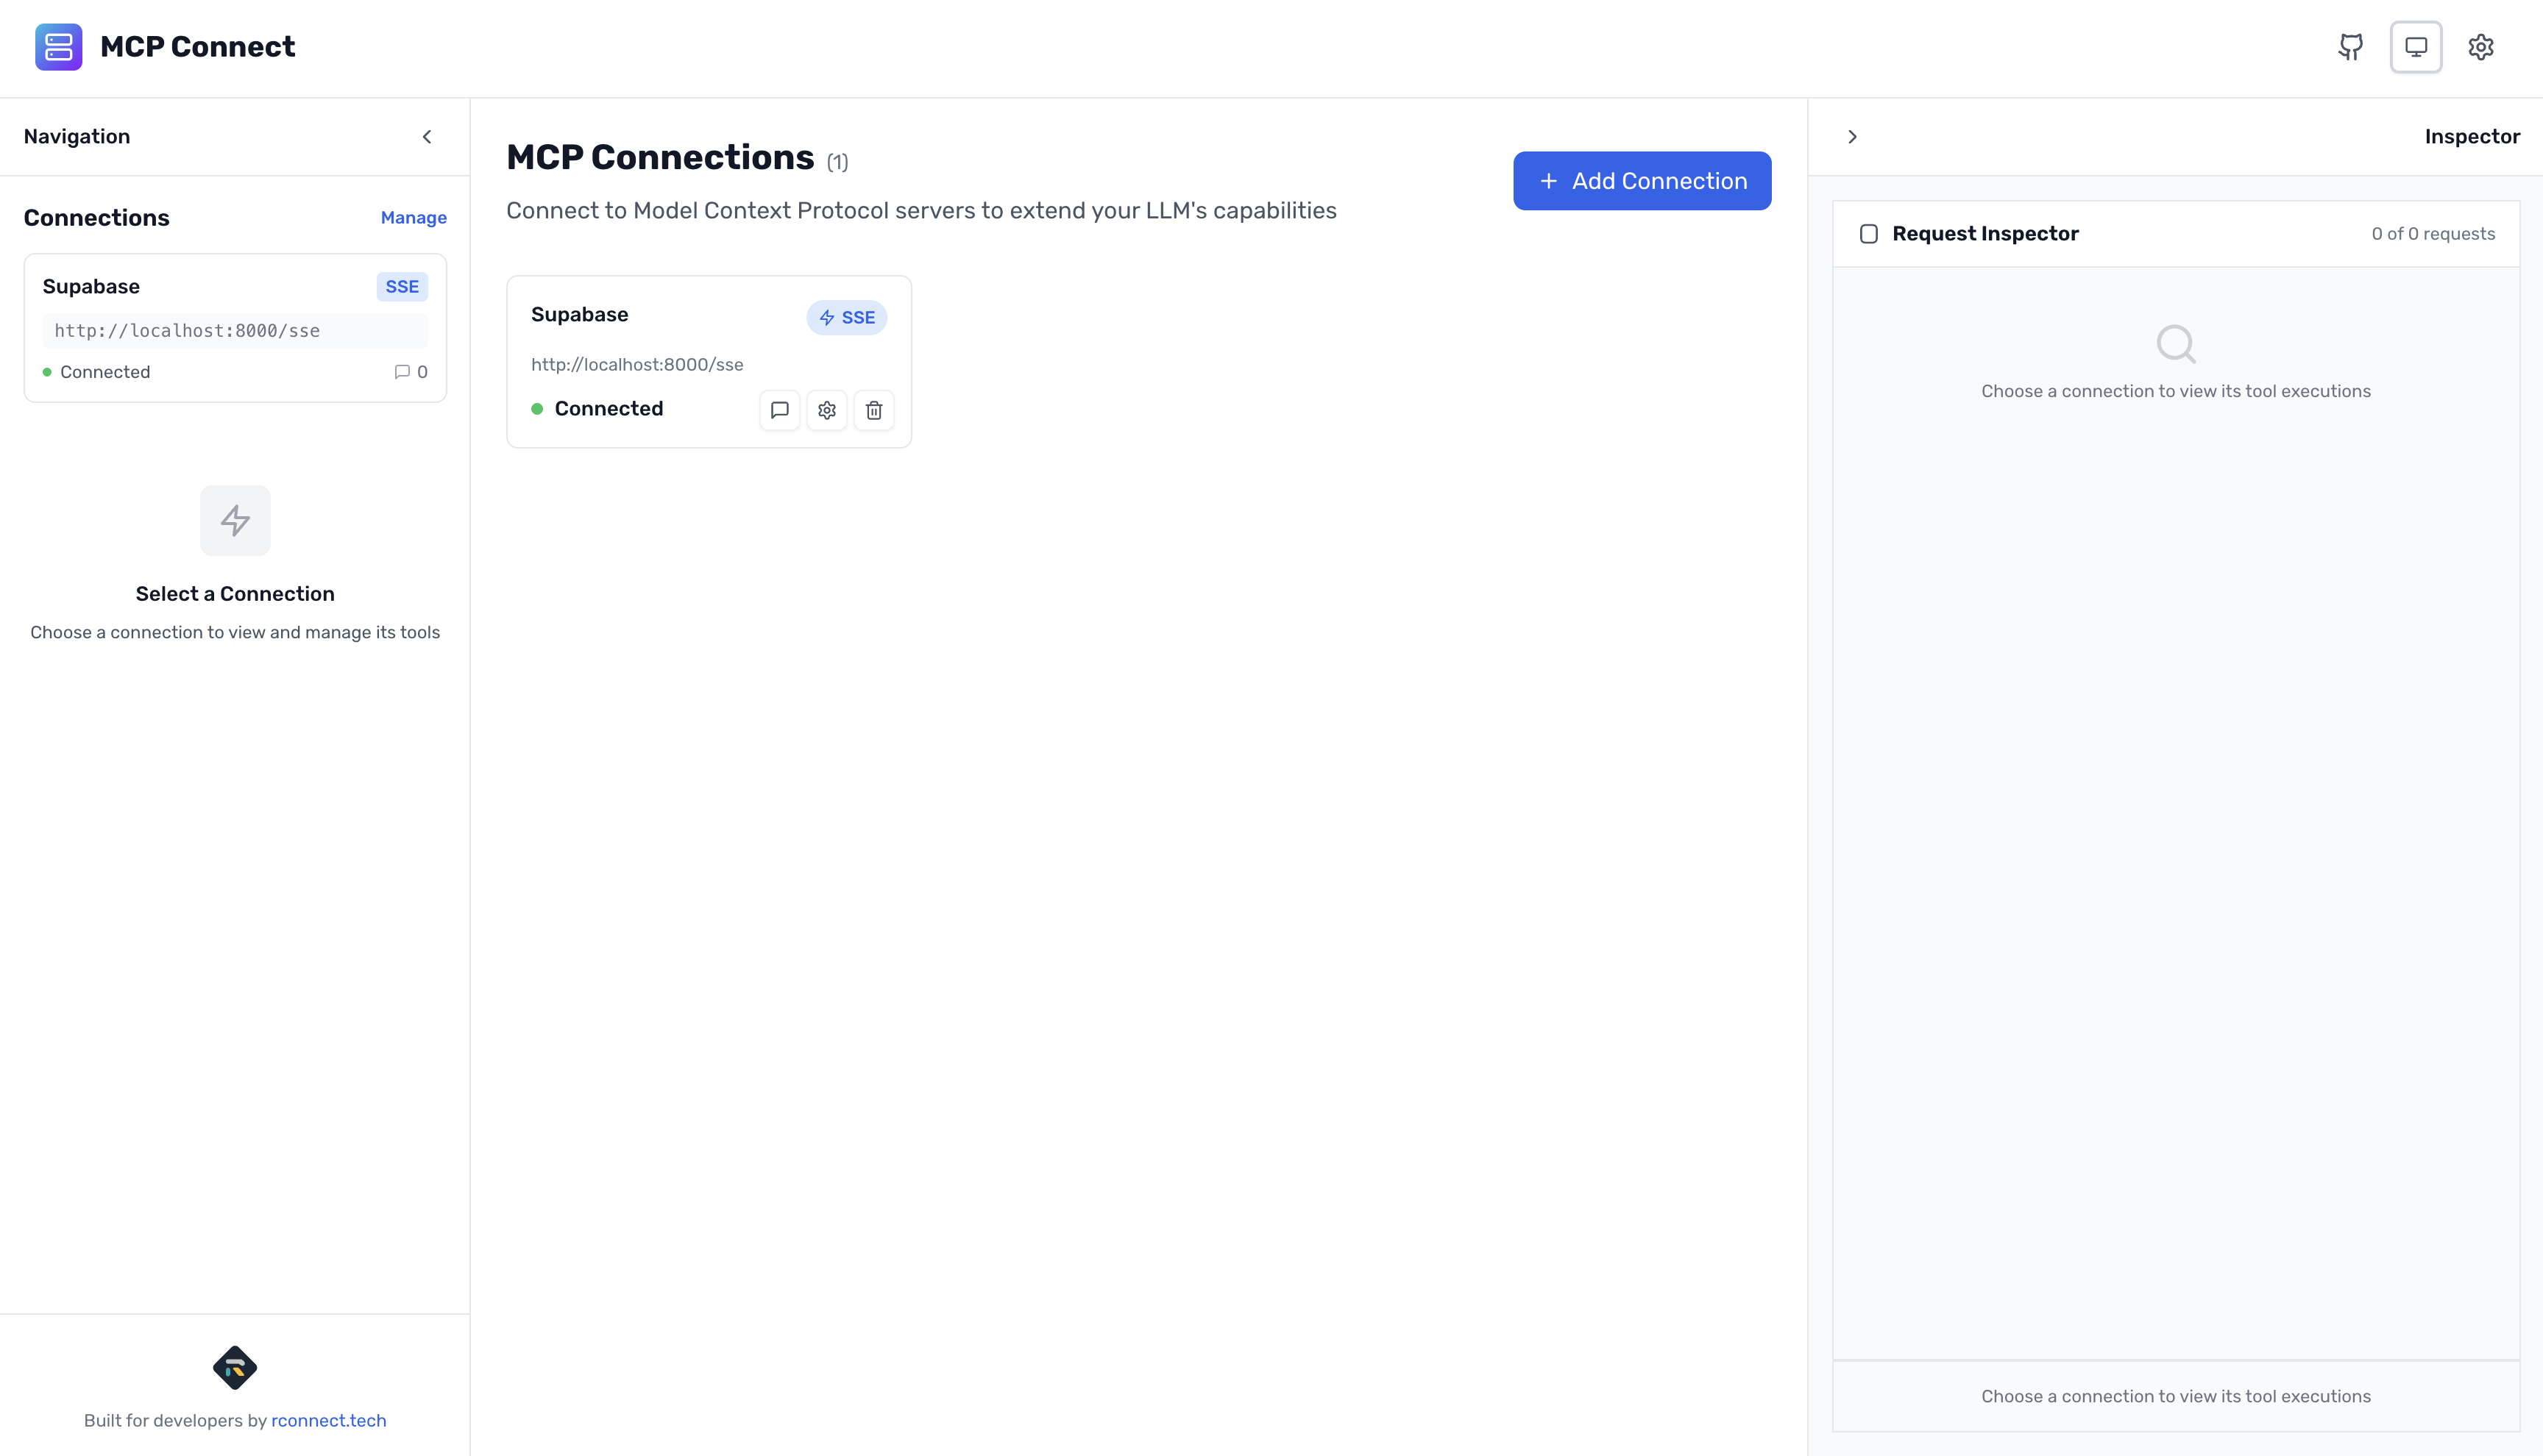Viewport: 2543px width, 1456px height.
Task: Collapse the Inspector panel using its chevron
Action: (x=1853, y=136)
